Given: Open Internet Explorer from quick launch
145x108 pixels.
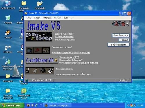Looking at the screenshot, I should (x=37, y=105).
